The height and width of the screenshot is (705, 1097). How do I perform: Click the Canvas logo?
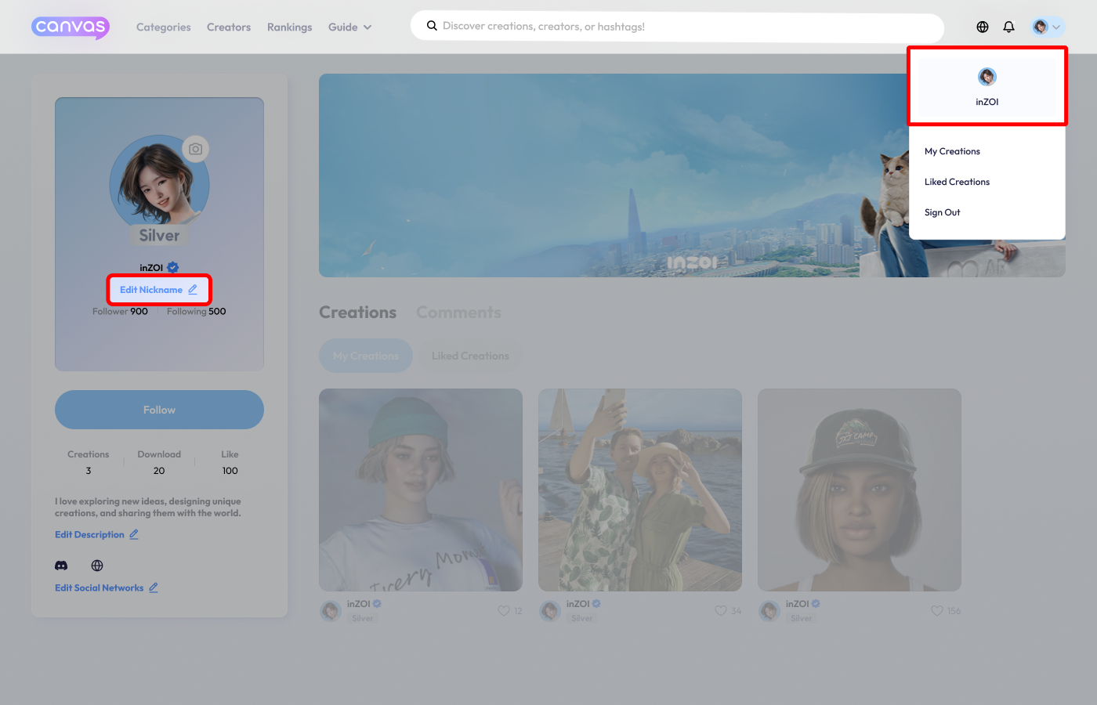tap(71, 27)
